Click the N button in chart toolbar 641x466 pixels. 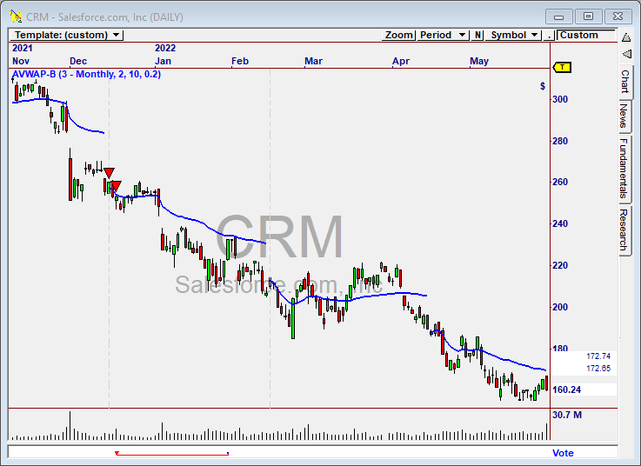click(x=477, y=35)
